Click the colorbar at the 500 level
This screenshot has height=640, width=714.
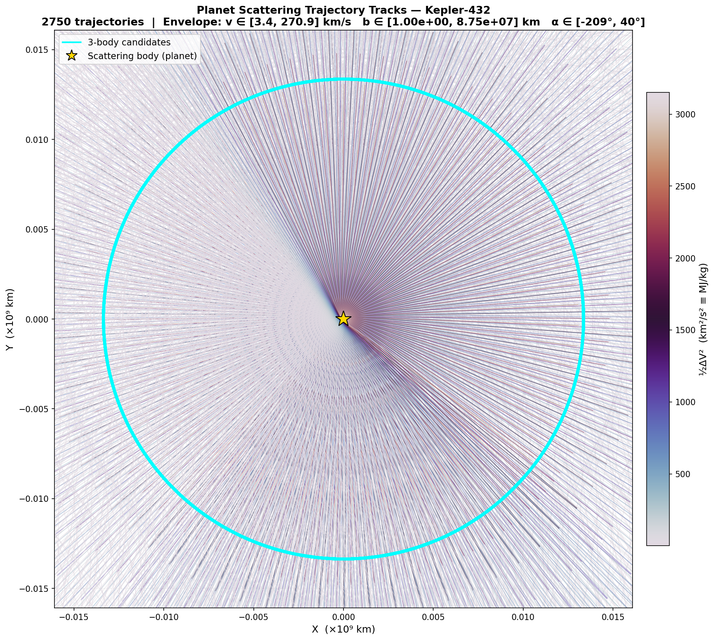tap(658, 474)
